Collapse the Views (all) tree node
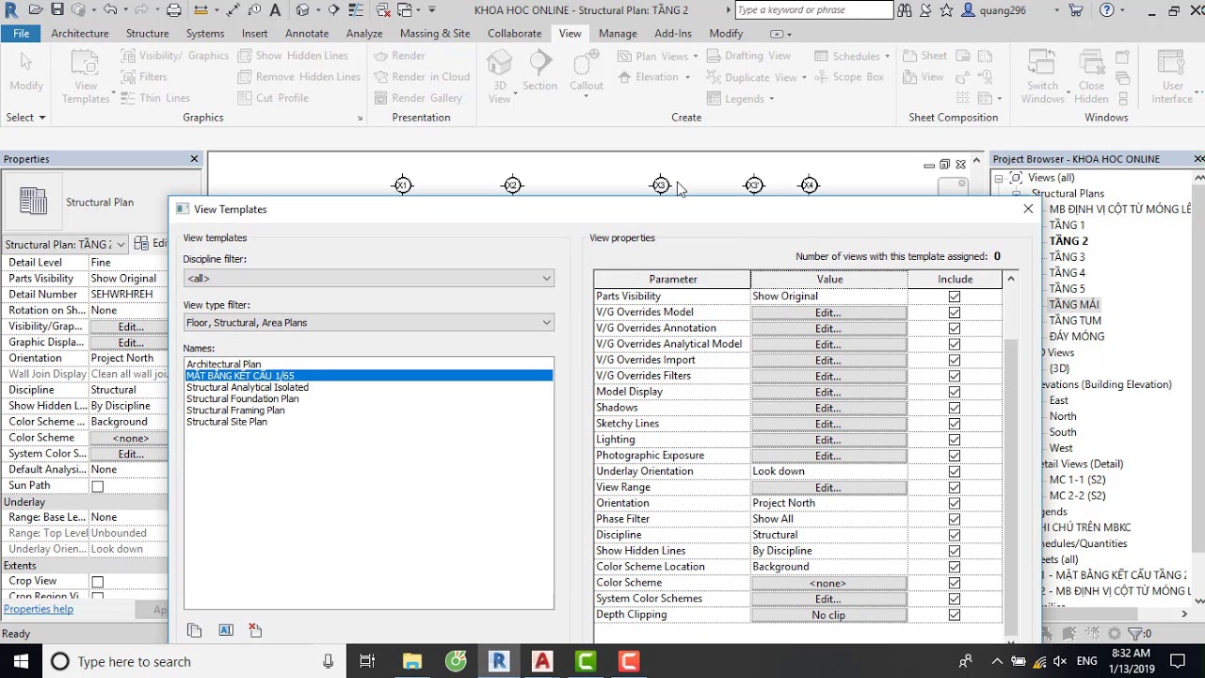The width and height of the screenshot is (1205, 678). coord(999,178)
